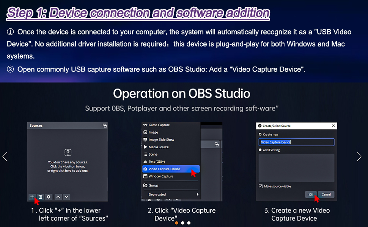Choose Image from source menu

pos(171,132)
